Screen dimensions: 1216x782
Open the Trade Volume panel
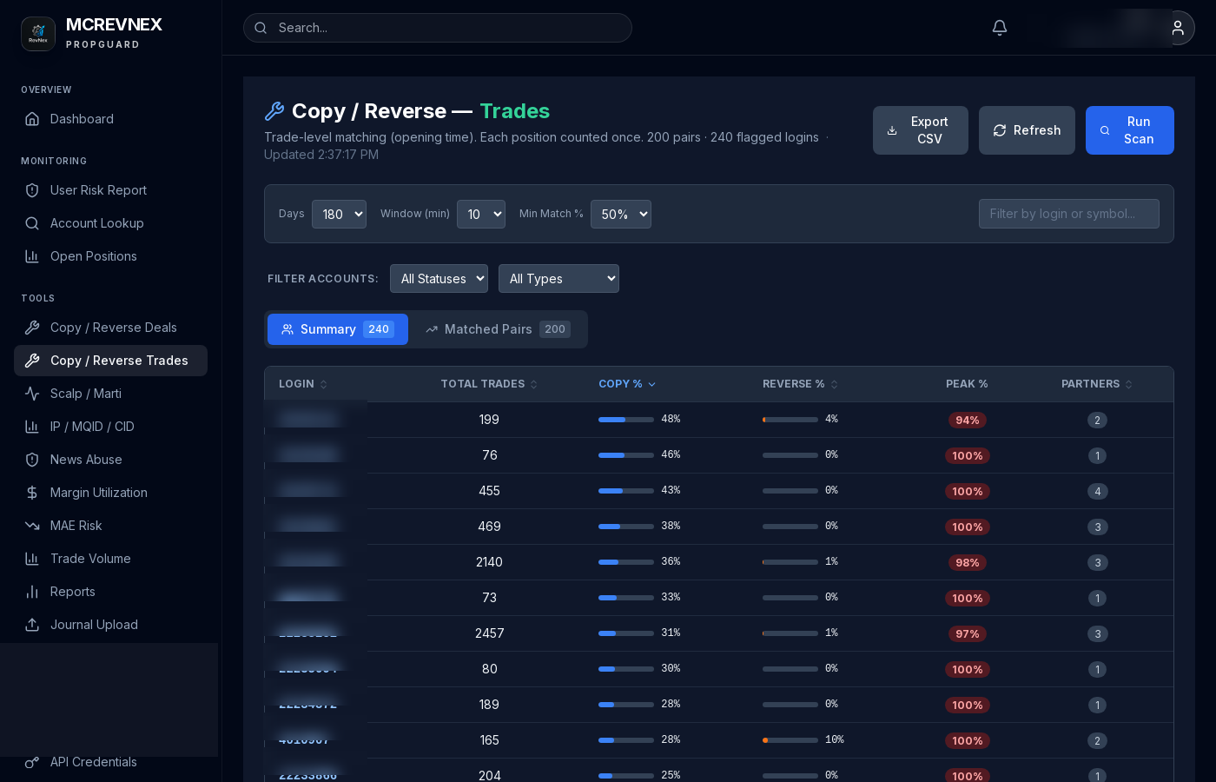[89, 559]
